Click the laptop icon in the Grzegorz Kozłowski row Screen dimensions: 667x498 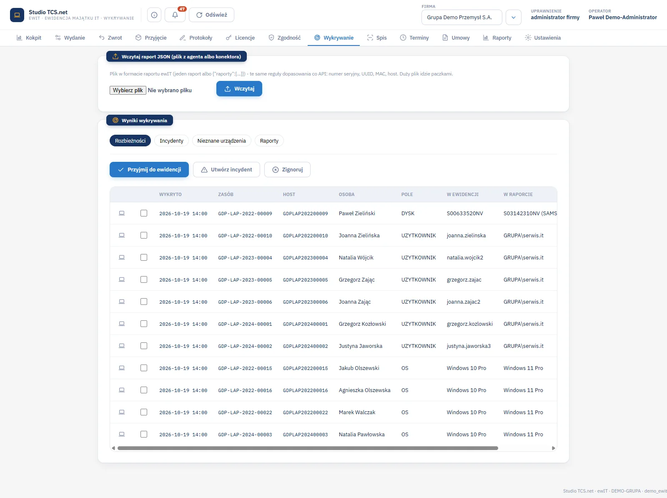pos(122,324)
